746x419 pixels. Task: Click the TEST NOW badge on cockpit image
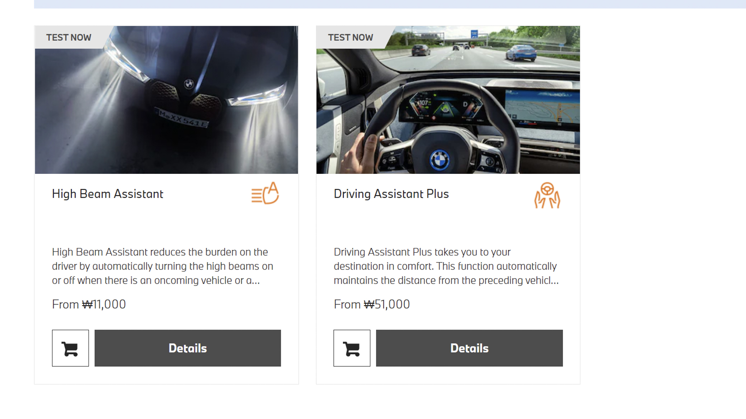tap(350, 38)
